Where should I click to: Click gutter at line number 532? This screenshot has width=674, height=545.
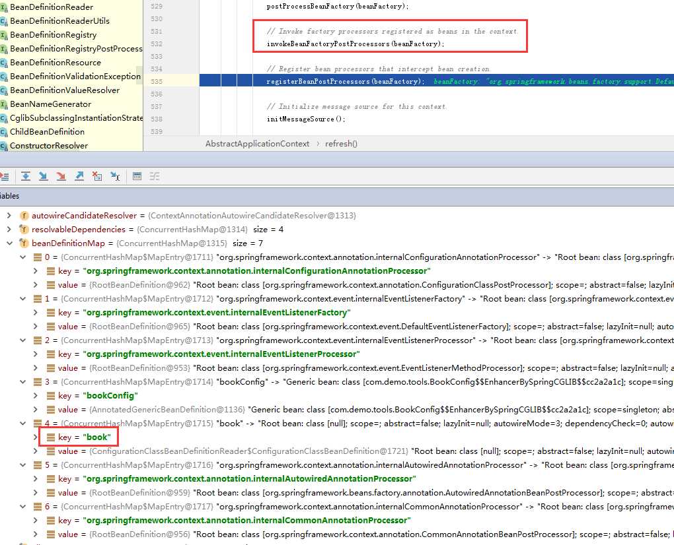[x=157, y=44]
